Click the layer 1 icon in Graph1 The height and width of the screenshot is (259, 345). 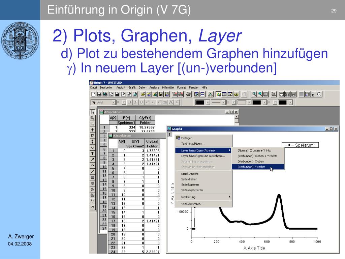point(169,134)
